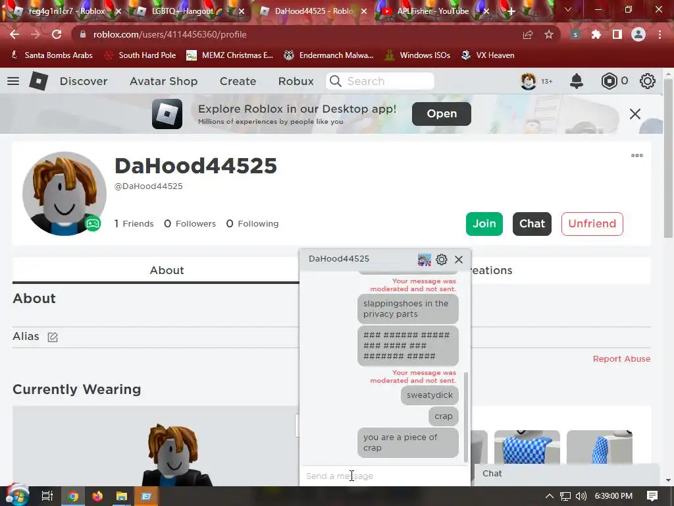The width and height of the screenshot is (674, 506).
Task: Open the browser extensions puzzle icon
Action: 596,34
